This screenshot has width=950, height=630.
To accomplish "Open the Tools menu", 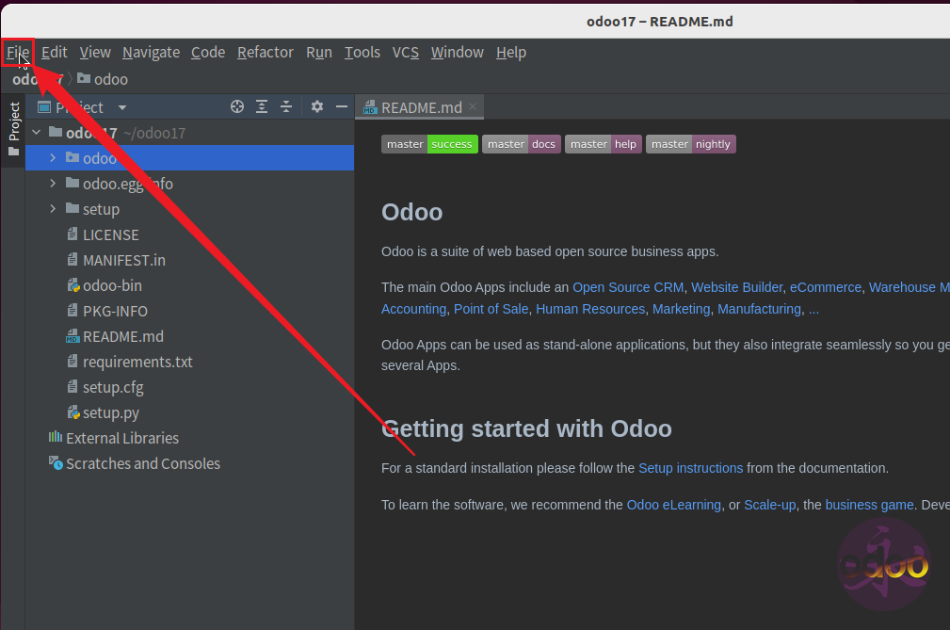I will point(362,53).
